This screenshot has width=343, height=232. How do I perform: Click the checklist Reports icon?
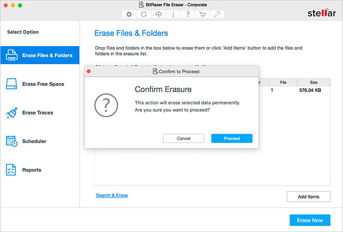coord(11,170)
